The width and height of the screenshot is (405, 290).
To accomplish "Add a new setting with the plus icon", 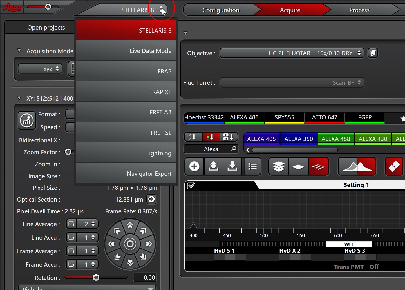I will click(x=194, y=166).
